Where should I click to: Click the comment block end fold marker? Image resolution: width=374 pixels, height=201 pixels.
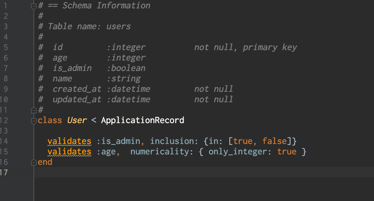point(33,110)
